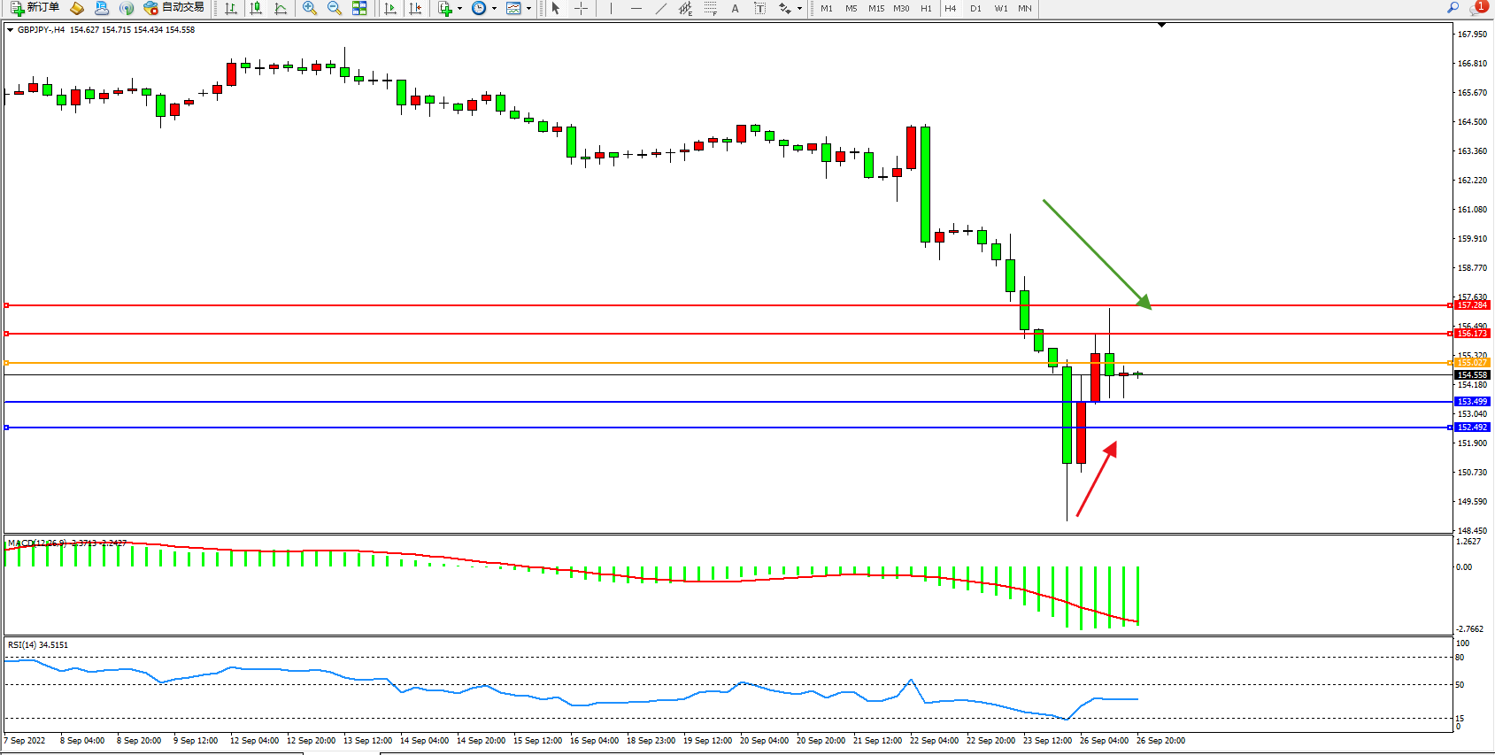
Task: Choose the text label 'A' tool
Action: pyautogui.click(x=735, y=8)
